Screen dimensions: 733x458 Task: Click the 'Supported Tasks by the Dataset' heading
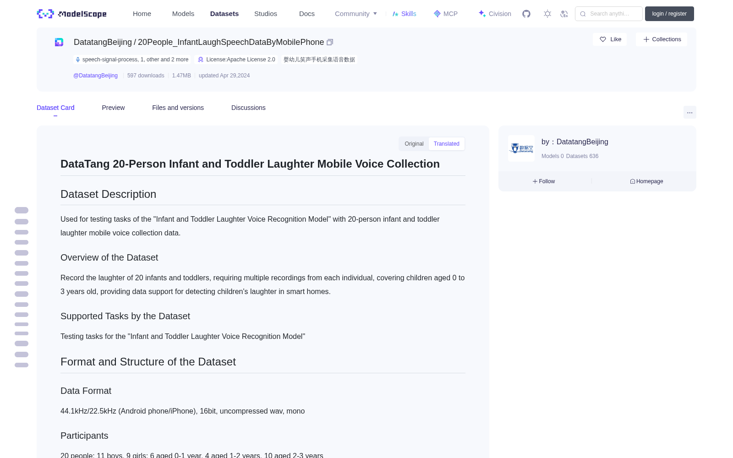125,316
